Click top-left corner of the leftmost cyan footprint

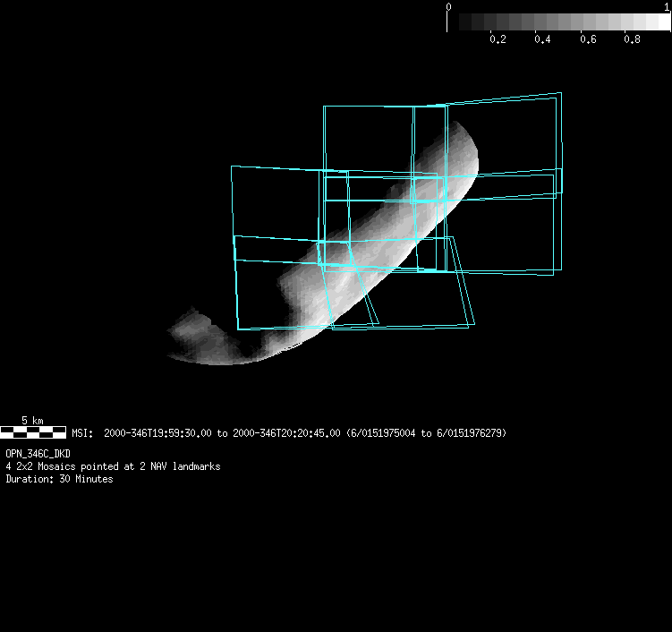tap(232, 167)
